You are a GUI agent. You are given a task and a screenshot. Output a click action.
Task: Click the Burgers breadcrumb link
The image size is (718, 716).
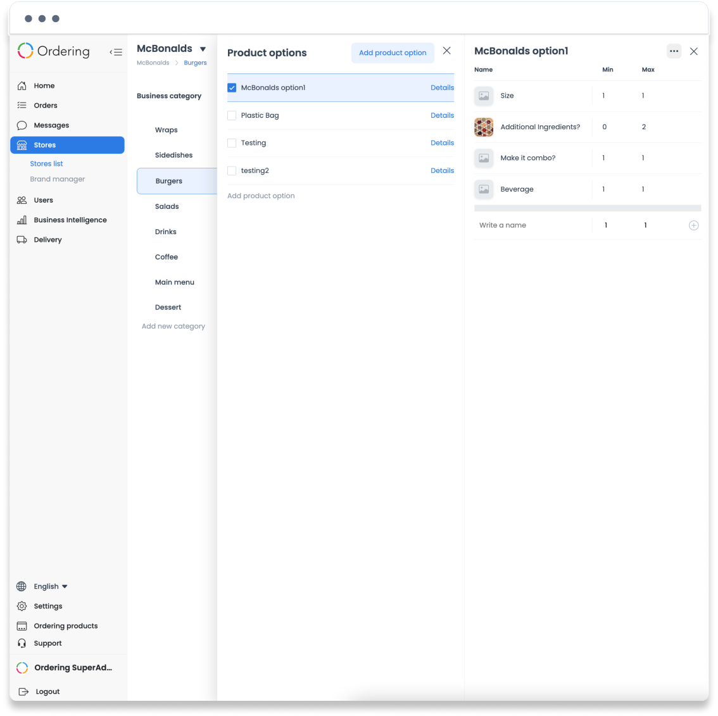click(x=195, y=63)
